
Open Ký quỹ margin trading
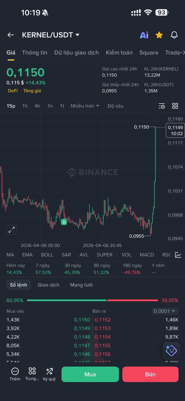click(x=49, y=374)
